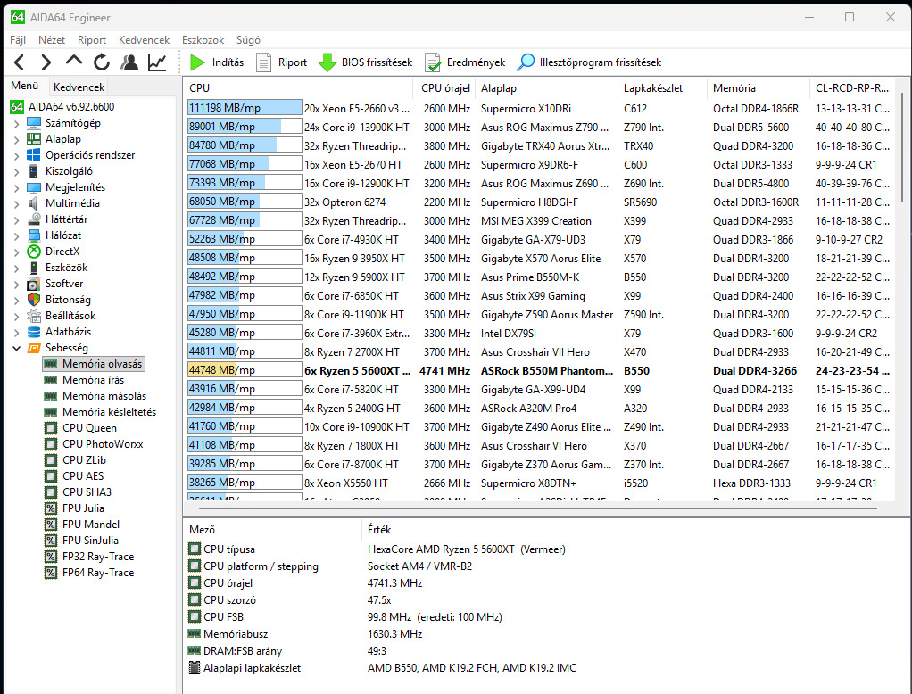Expand the Háttértár tree node
The width and height of the screenshot is (912, 694).
16,219
